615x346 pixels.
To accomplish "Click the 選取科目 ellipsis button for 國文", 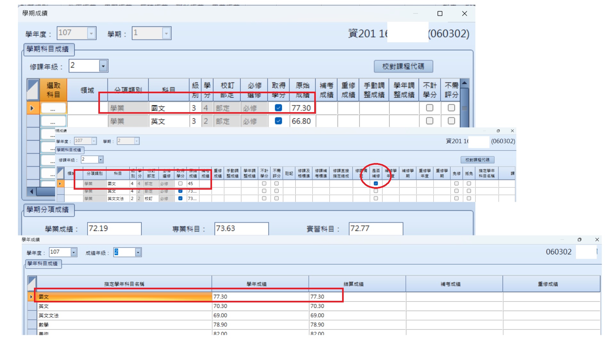I will pos(53,108).
